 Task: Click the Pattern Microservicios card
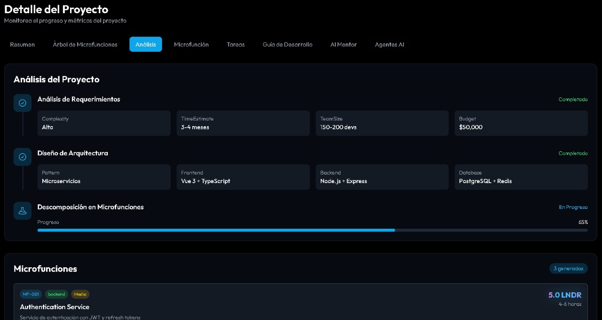[104, 177]
